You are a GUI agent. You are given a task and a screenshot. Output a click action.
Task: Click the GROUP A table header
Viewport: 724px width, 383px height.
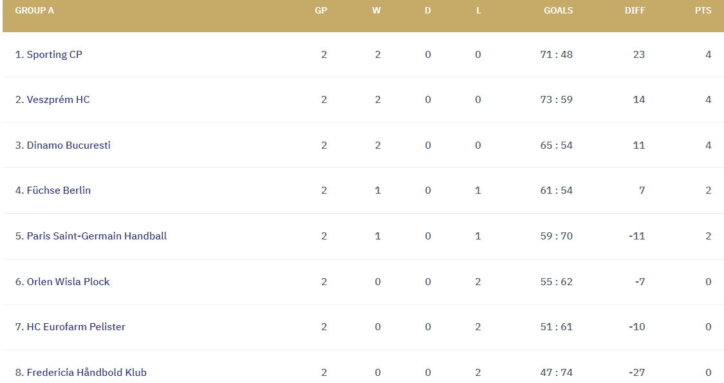pos(34,11)
